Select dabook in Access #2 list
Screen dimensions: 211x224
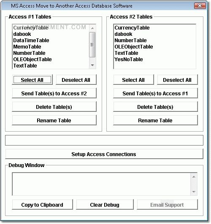pyautogui.click(x=155, y=34)
